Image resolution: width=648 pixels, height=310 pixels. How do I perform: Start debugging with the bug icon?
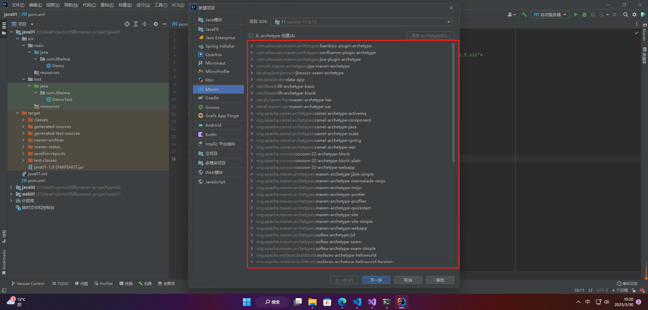(584, 15)
